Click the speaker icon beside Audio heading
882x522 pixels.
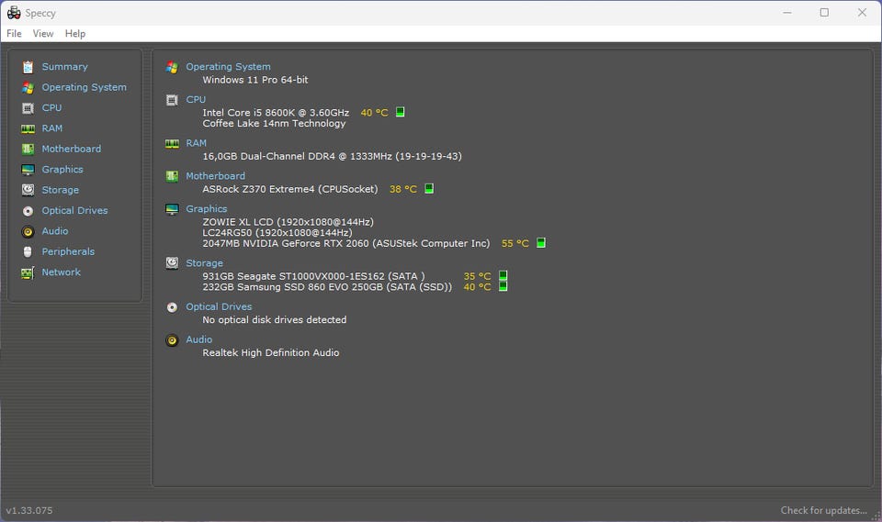(172, 340)
